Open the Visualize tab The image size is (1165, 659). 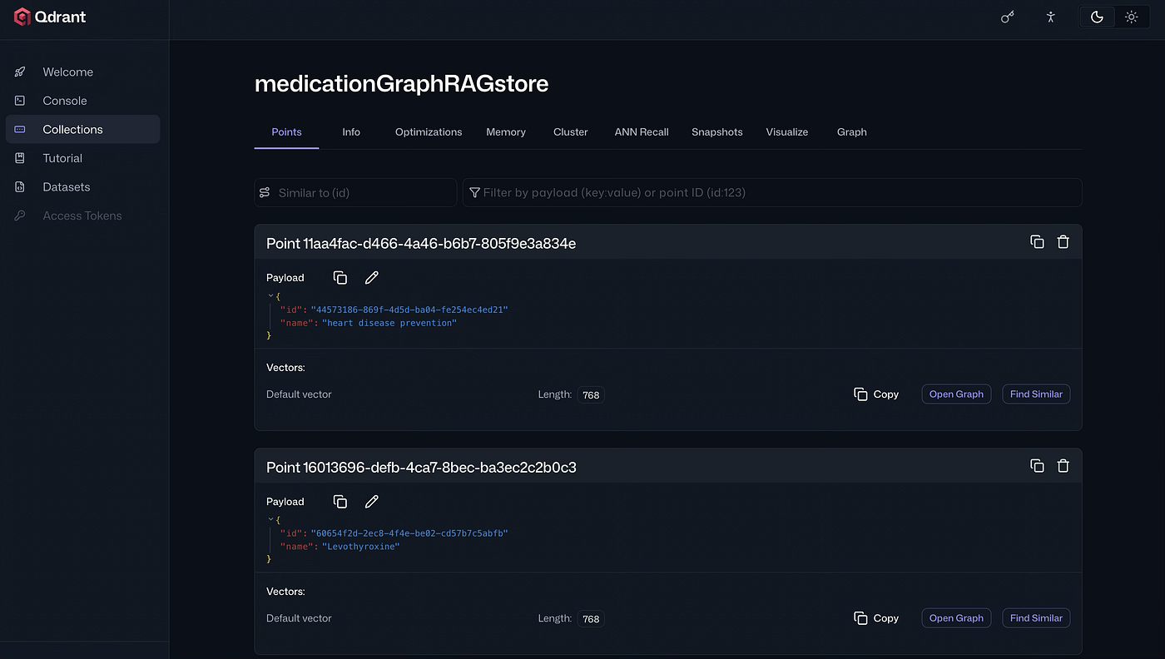coord(787,131)
